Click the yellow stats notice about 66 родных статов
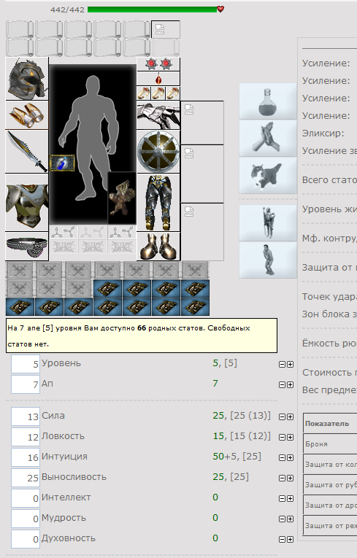This screenshot has width=357, height=558. [x=142, y=336]
